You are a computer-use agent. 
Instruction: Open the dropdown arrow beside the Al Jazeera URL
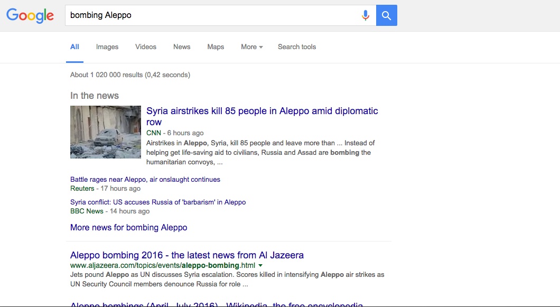(x=260, y=265)
